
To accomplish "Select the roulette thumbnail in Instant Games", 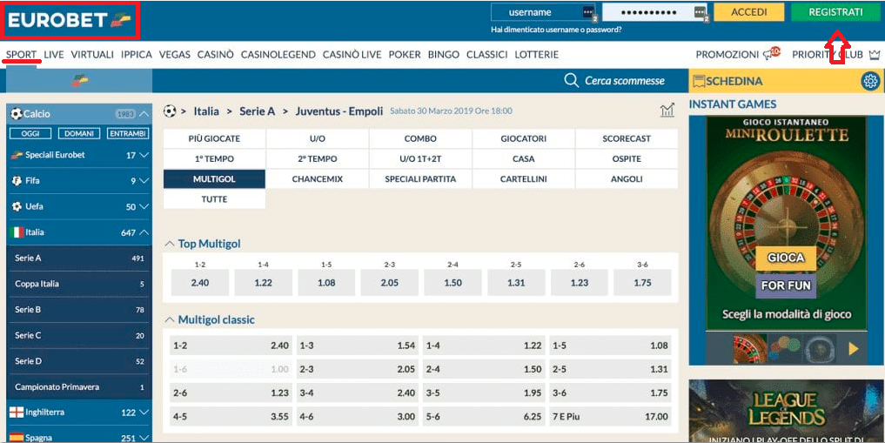I will click(749, 349).
